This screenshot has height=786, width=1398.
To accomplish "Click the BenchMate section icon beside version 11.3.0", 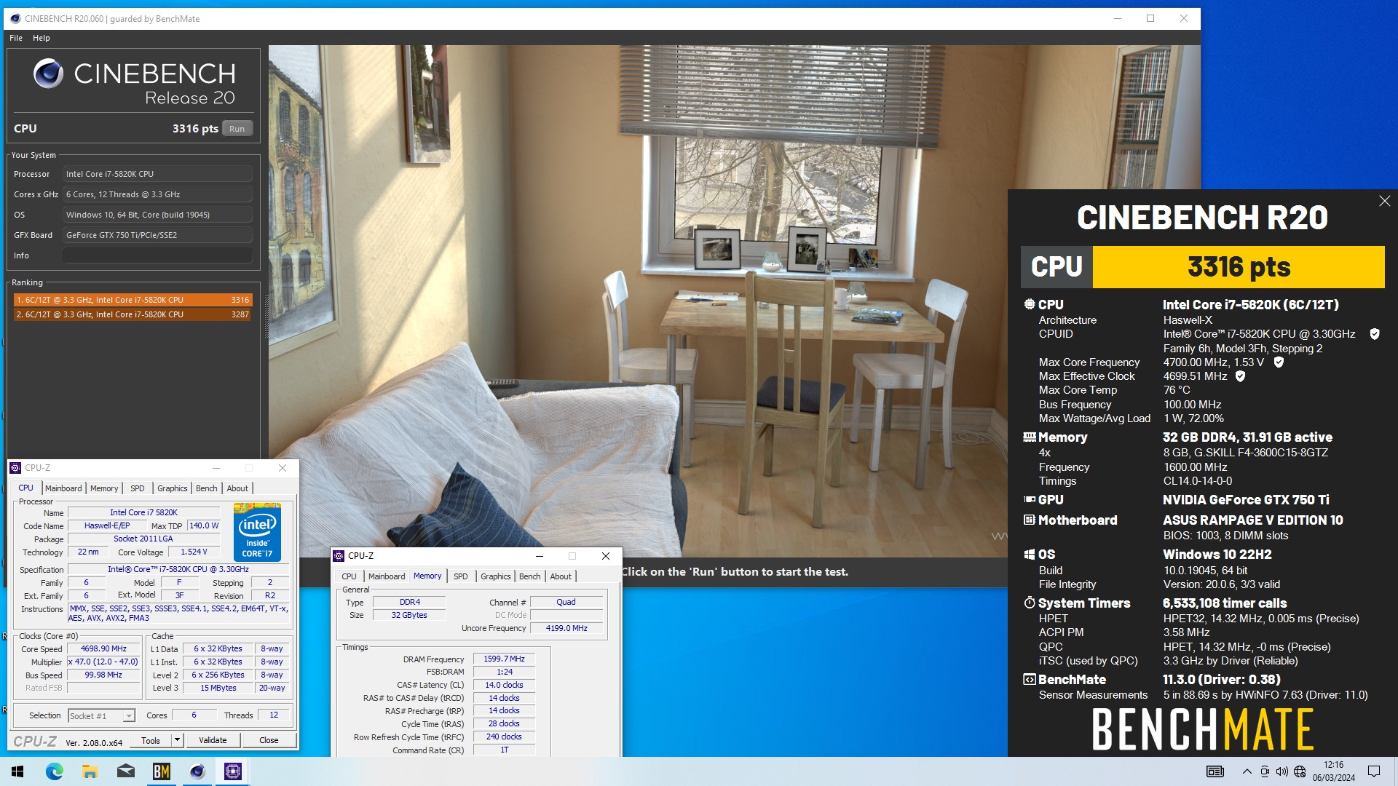I will point(1029,679).
